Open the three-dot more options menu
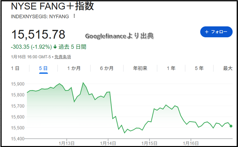 pos(74,16)
